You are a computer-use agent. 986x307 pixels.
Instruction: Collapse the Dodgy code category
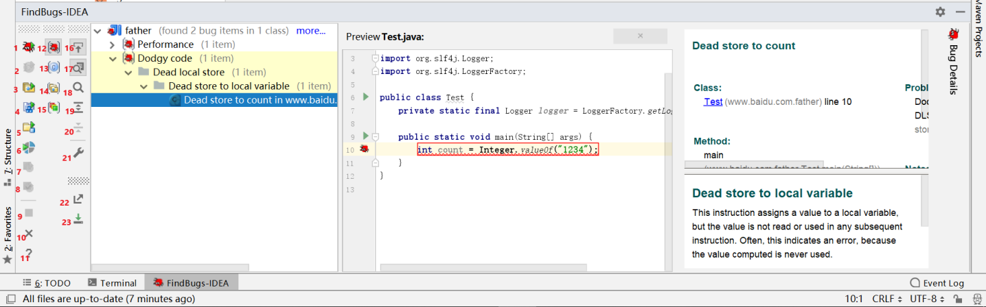(x=113, y=58)
